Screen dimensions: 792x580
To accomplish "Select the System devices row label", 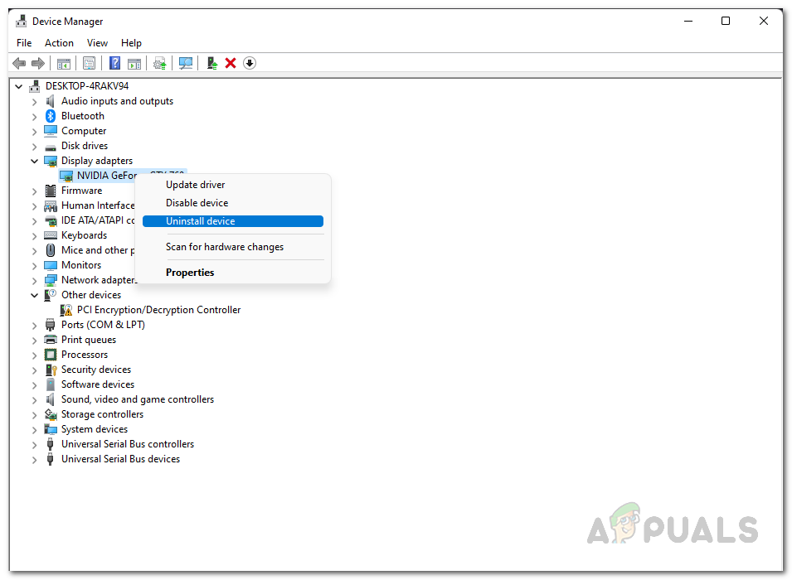I will 95,429.
